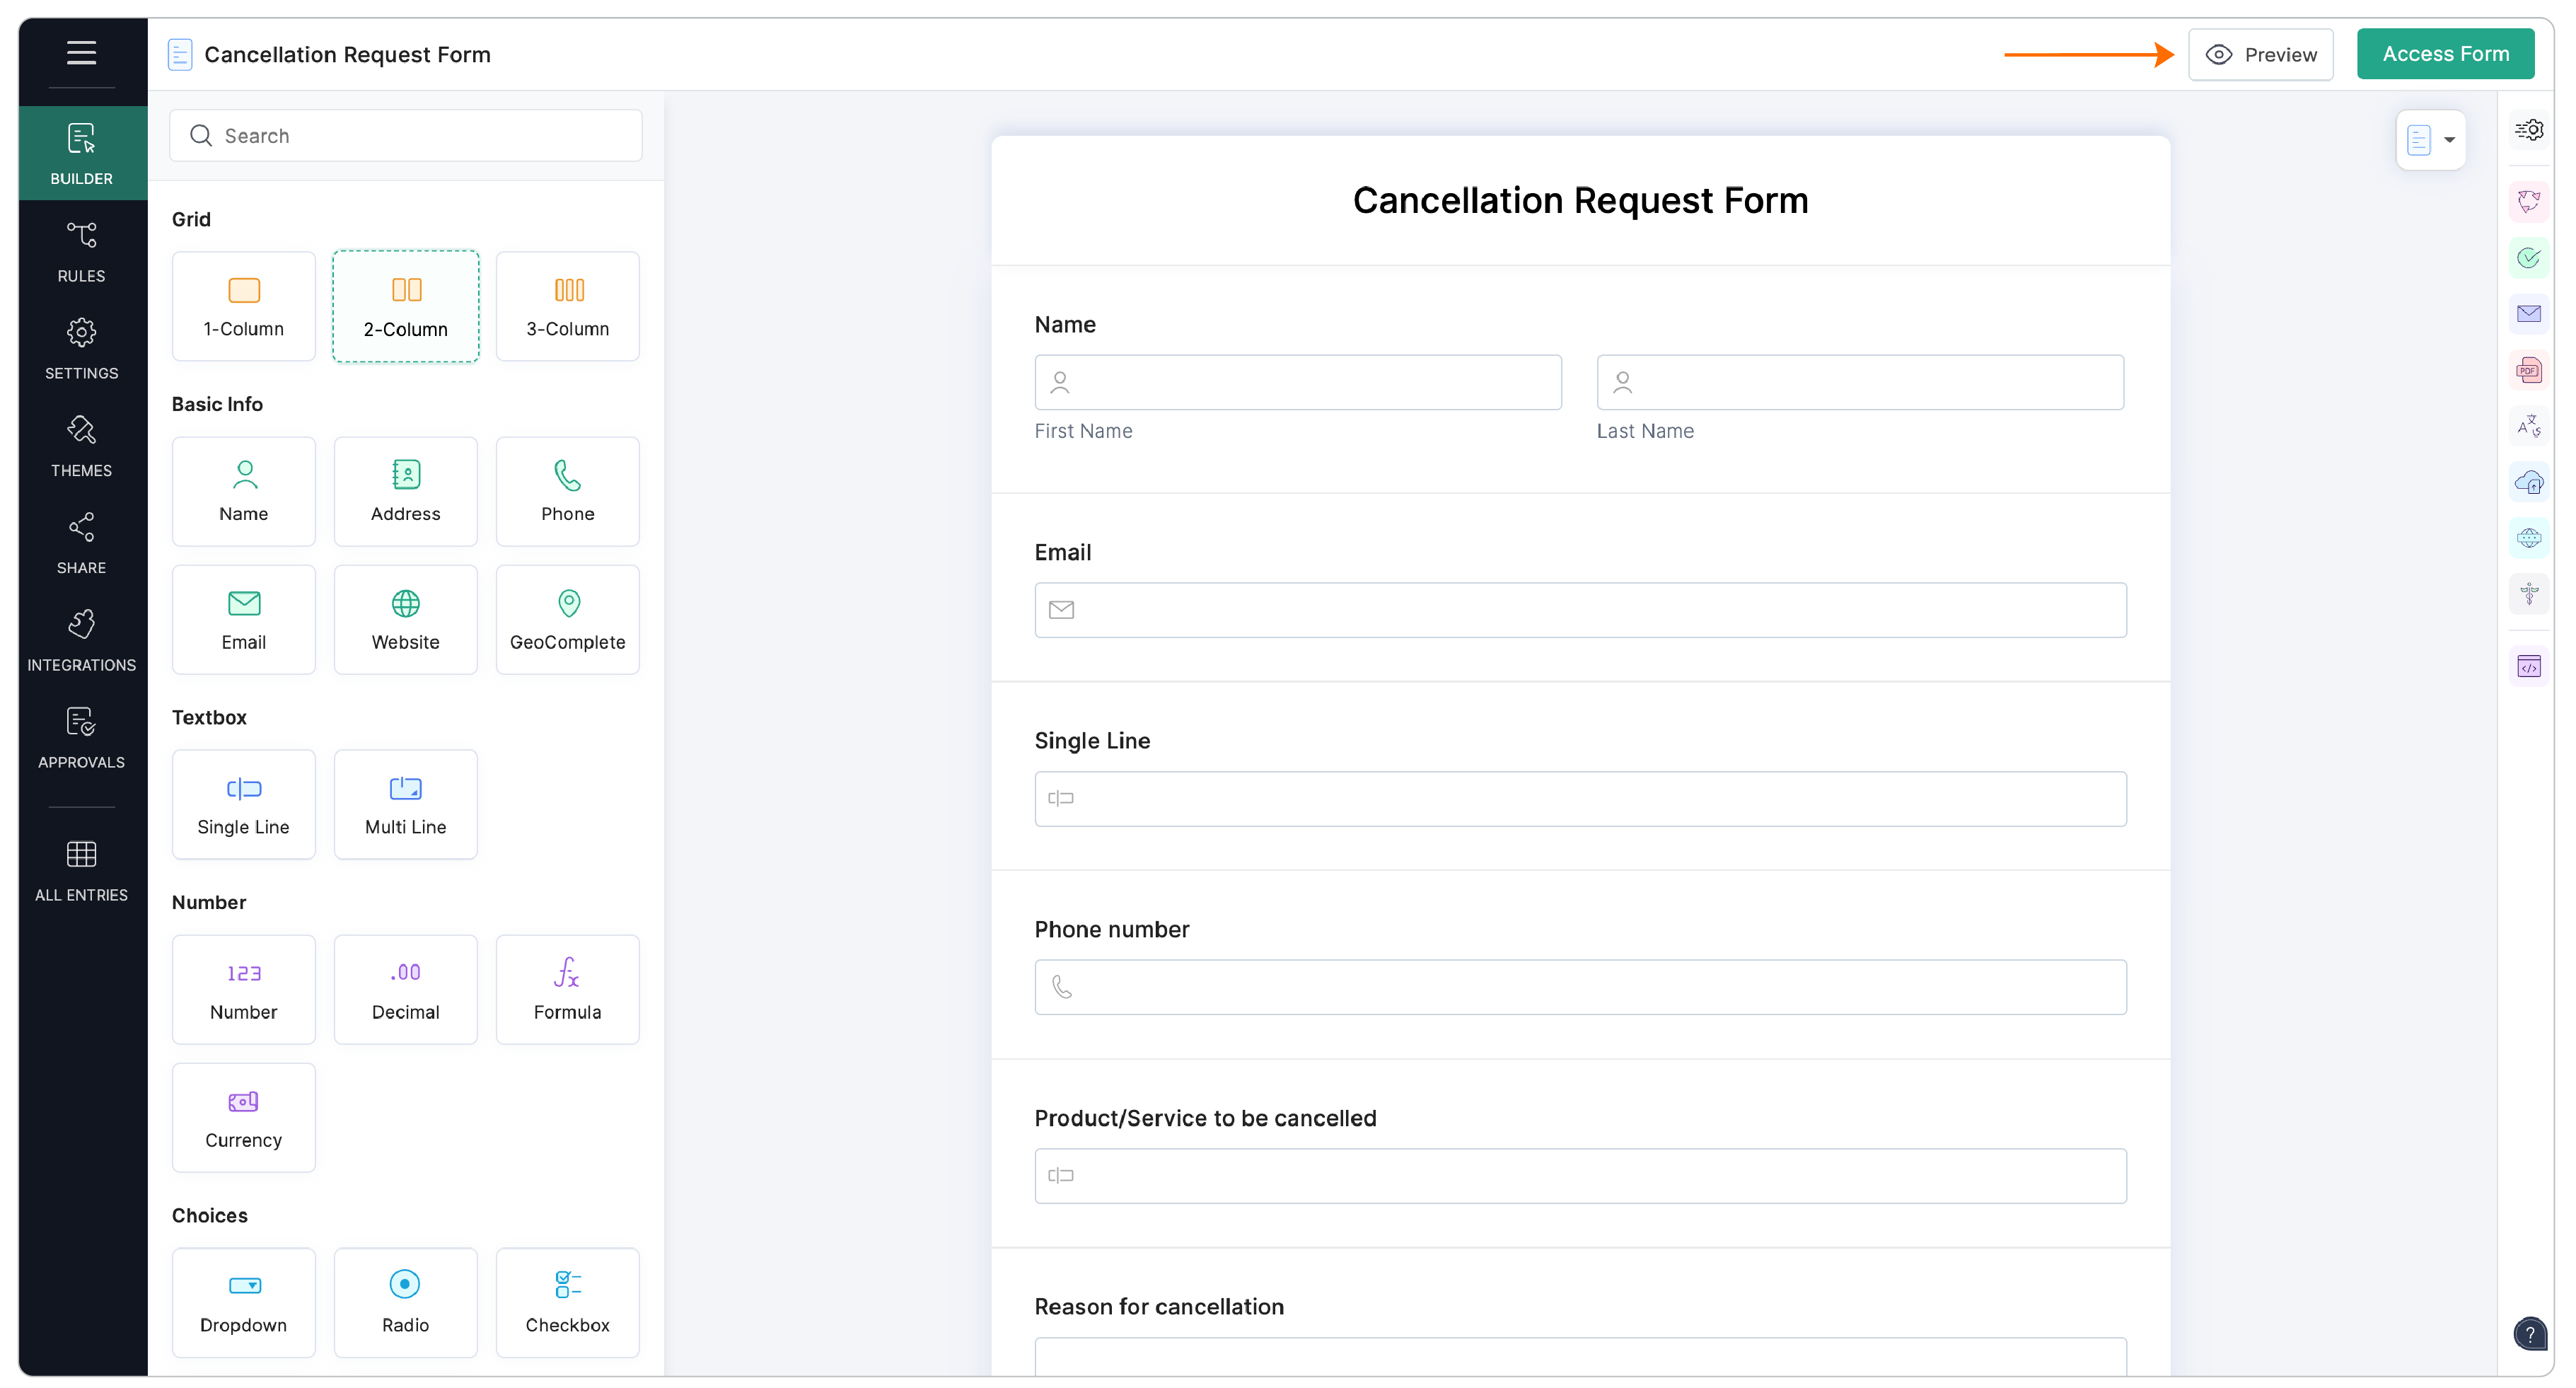This screenshot has width=2576, height=1388.
Task: Select the Formula field icon
Action: 567,989
